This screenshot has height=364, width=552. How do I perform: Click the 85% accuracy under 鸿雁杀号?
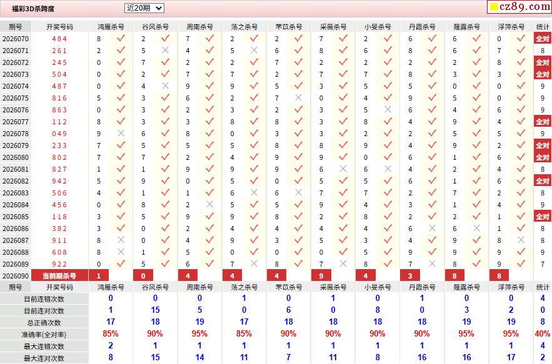[111, 334]
